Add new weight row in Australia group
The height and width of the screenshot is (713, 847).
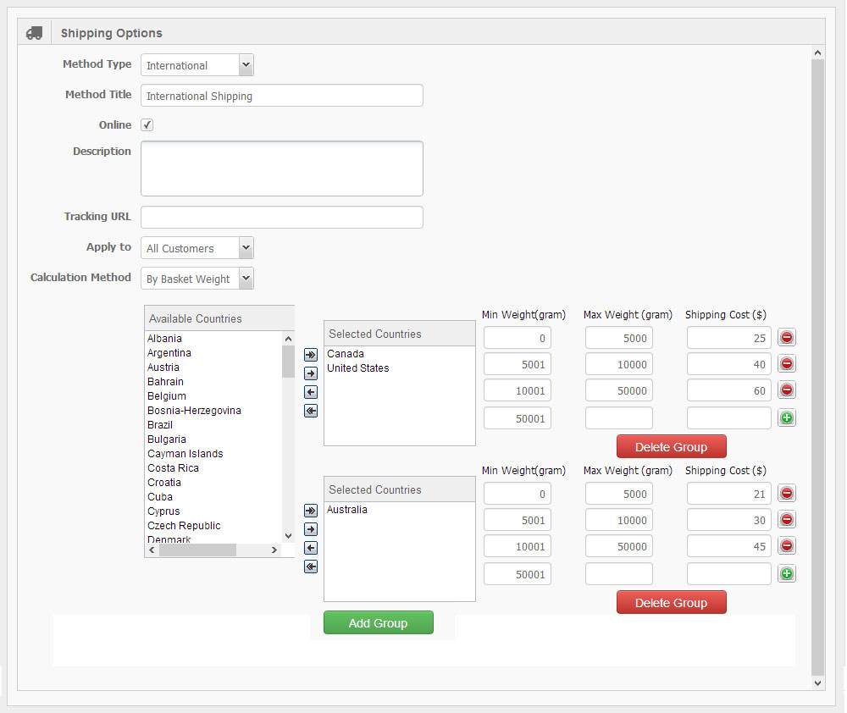[x=787, y=573]
